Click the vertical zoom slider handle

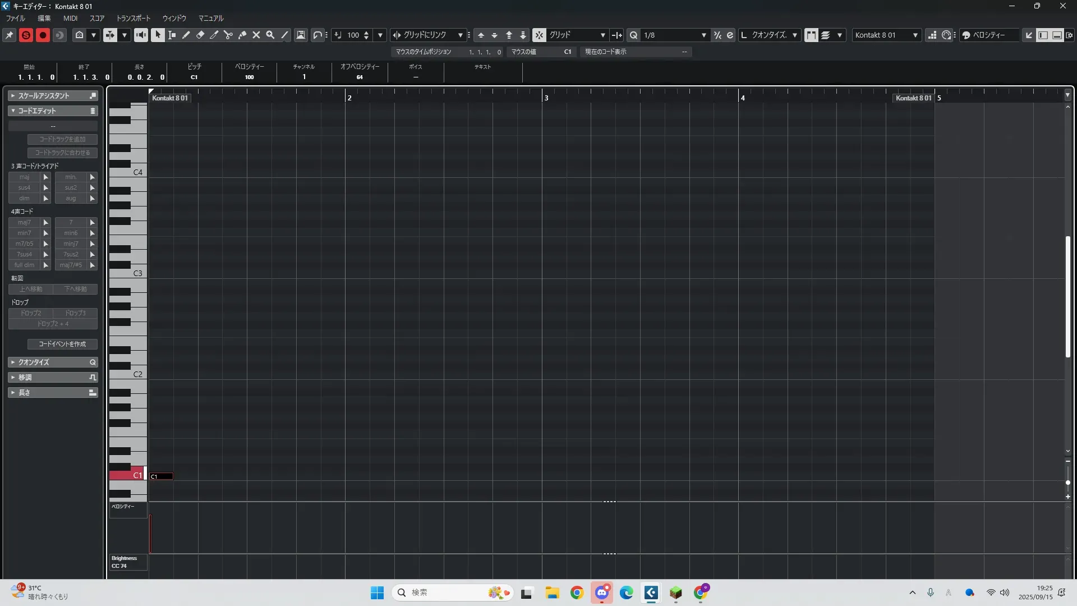tap(1067, 483)
